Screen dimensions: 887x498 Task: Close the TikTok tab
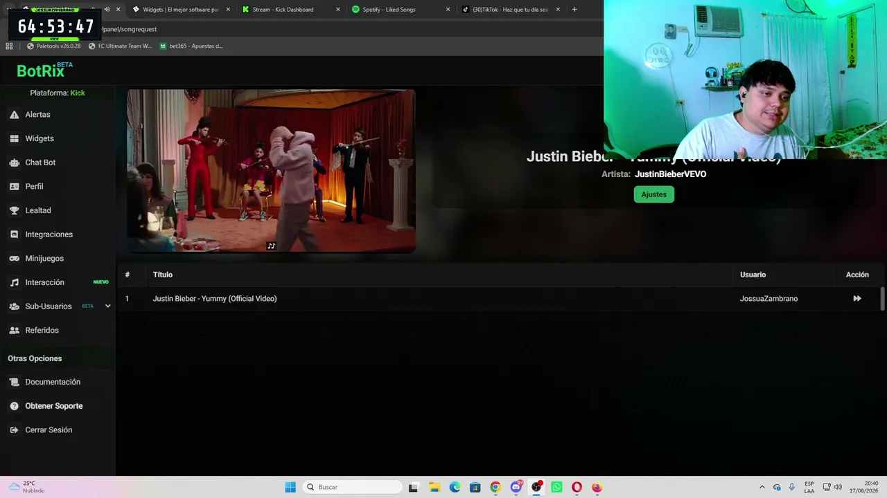coord(557,10)
